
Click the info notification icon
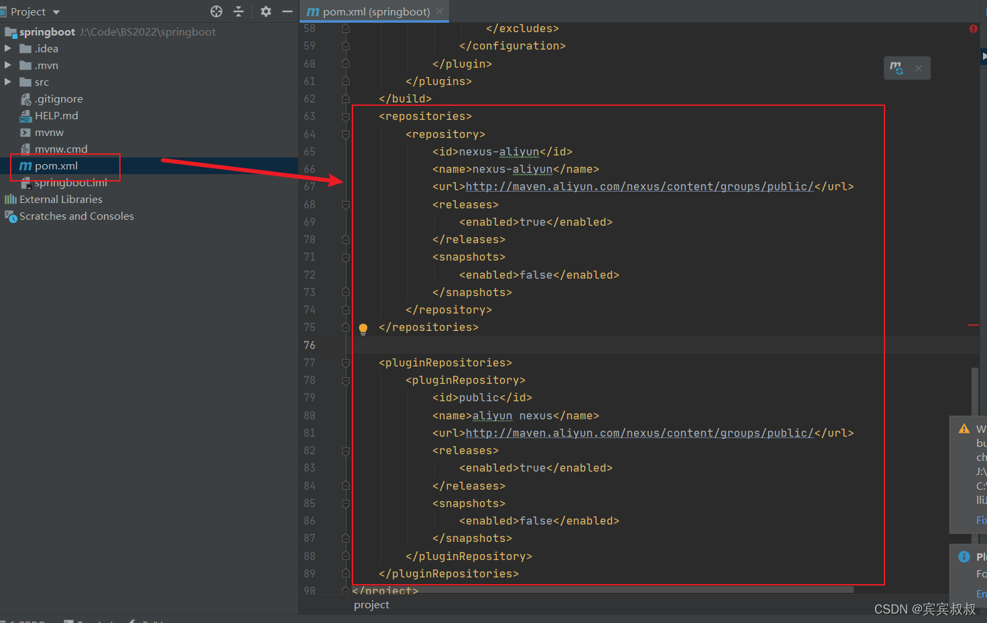(x=964, y=557)
